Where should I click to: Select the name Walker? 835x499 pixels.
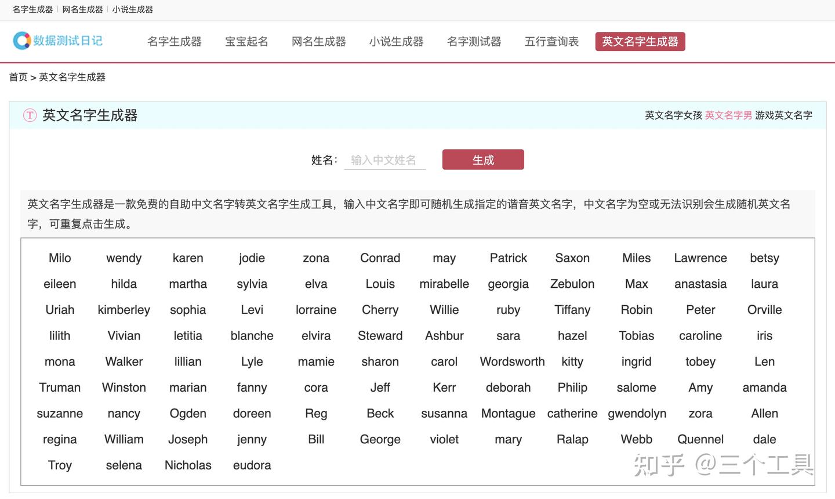(x=124, y=361)
